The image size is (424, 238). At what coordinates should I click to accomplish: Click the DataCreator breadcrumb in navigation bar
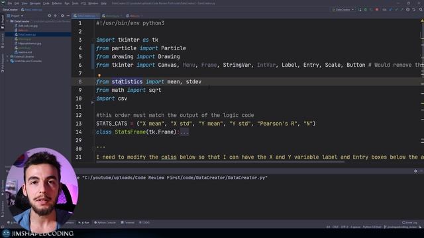10,9
